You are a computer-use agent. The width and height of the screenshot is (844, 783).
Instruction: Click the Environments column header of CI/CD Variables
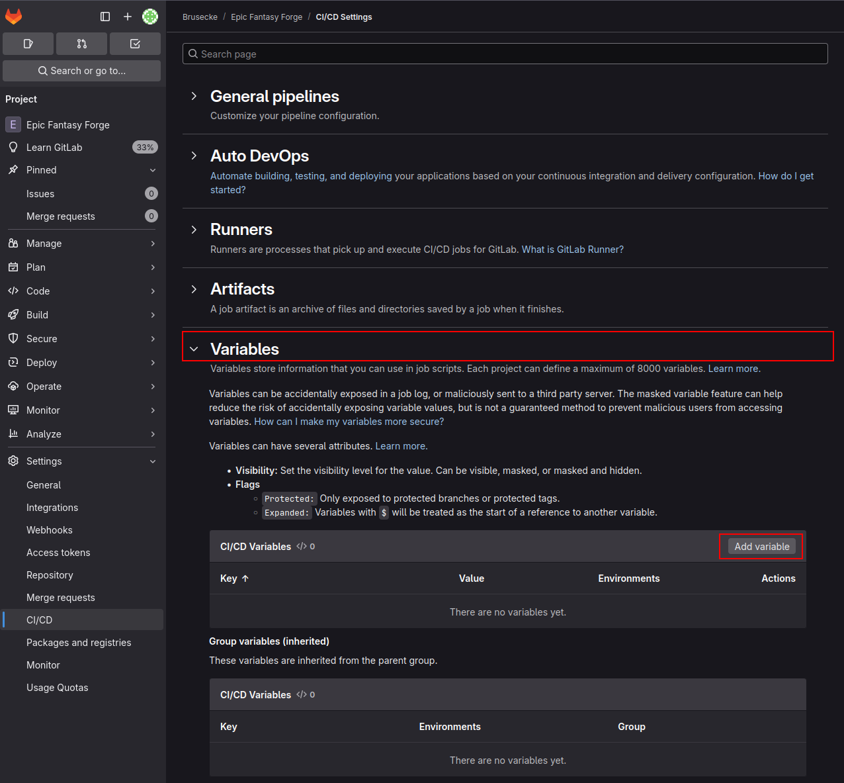629,578
